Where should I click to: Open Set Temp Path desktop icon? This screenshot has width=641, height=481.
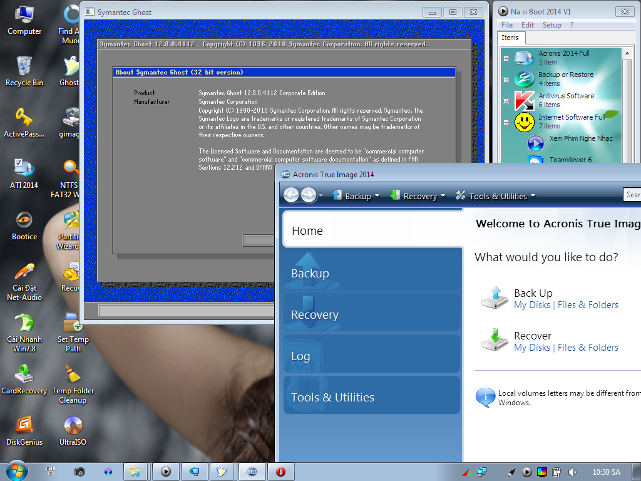73,333
